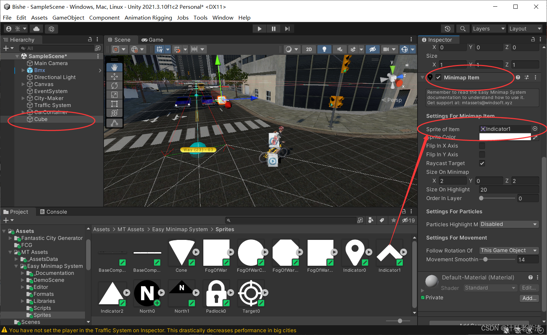Click the Edit button for Default-Material

point(528,287)
